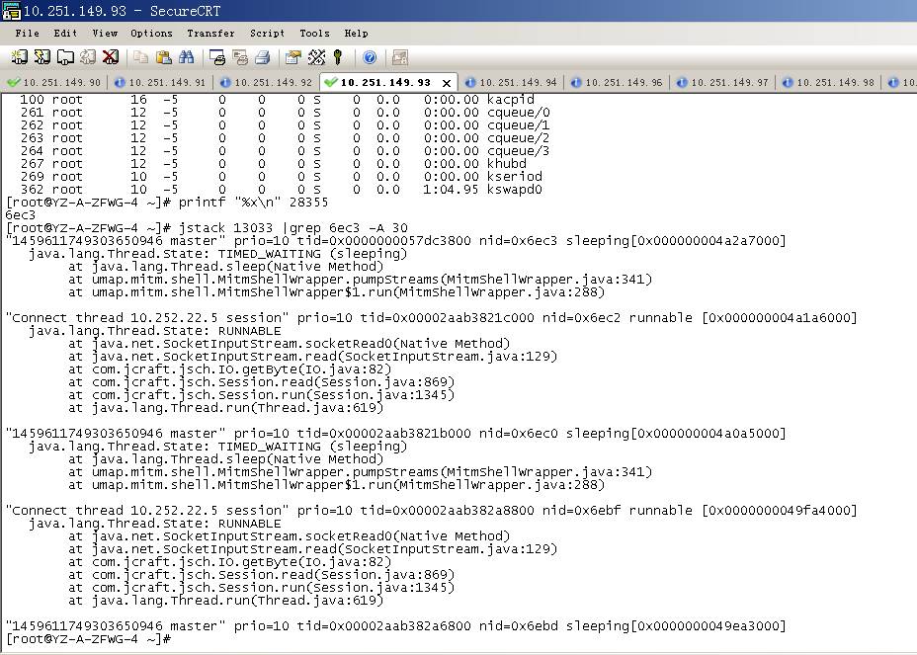This screenshot has height=655, width=917.
Task: Click the Connect toolbar icon
Action: coord(20,57)
